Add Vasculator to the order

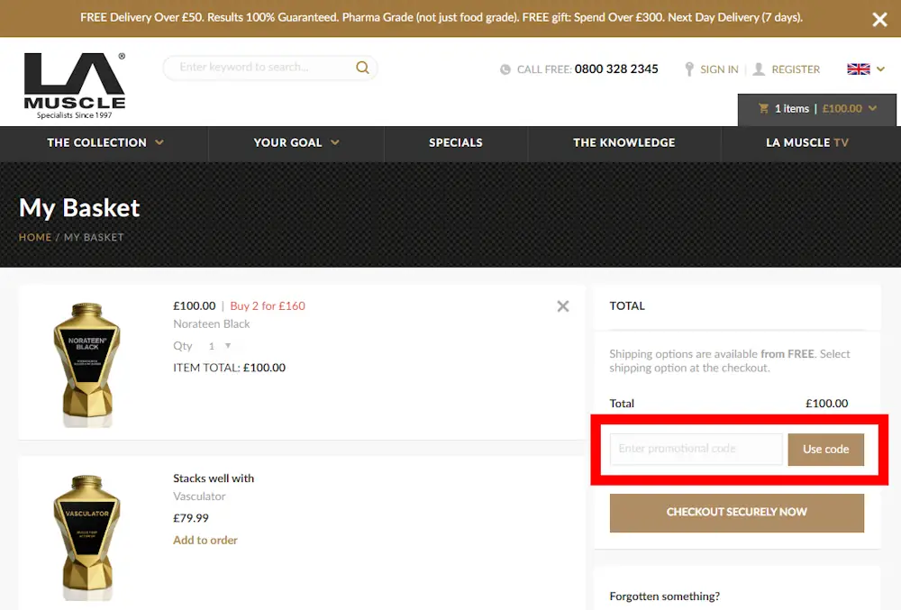click(205, 540)
